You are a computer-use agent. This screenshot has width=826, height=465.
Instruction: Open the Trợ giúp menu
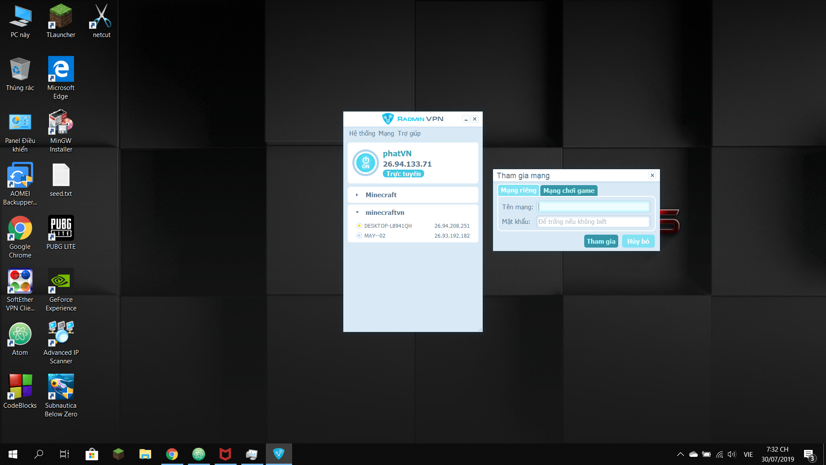coord(409,133)
